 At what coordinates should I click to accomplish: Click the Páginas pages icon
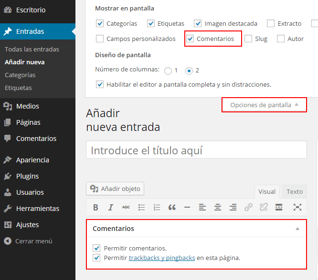[8, 122]
